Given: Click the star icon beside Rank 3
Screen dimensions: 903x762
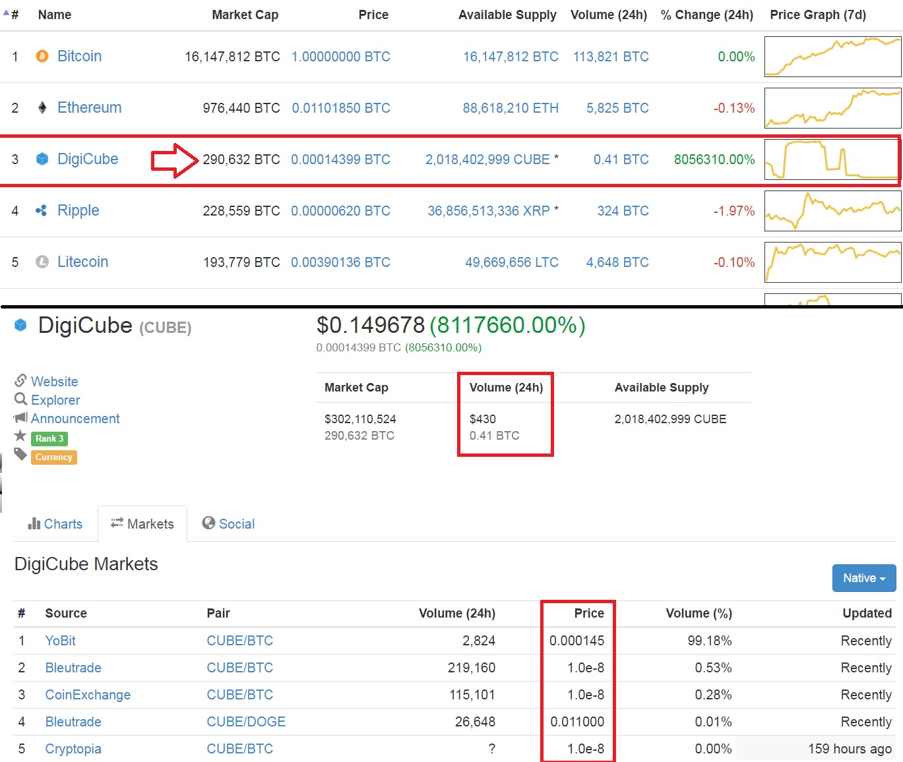Looking at the screenshot, I should coord(20,436).
